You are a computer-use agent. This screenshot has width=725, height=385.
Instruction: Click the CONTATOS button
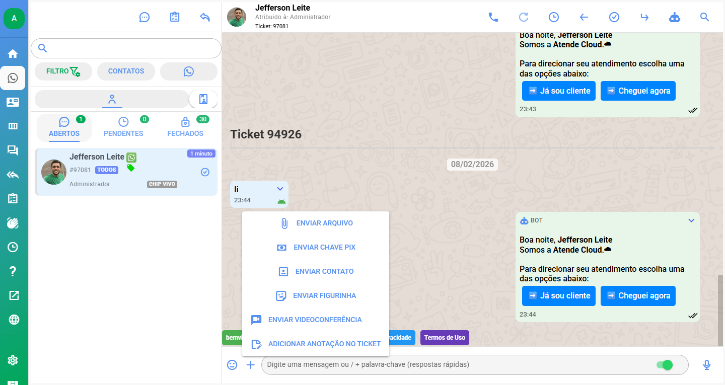(x=126, y=71)
